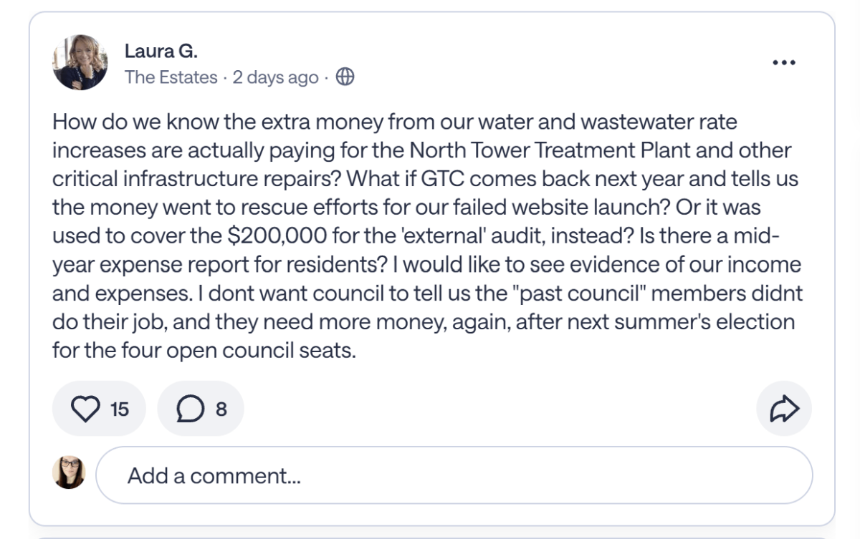Open the three-dot post options menu
Screen dimensions: 860x539
784,62
